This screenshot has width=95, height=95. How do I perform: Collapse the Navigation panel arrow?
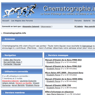3,55
